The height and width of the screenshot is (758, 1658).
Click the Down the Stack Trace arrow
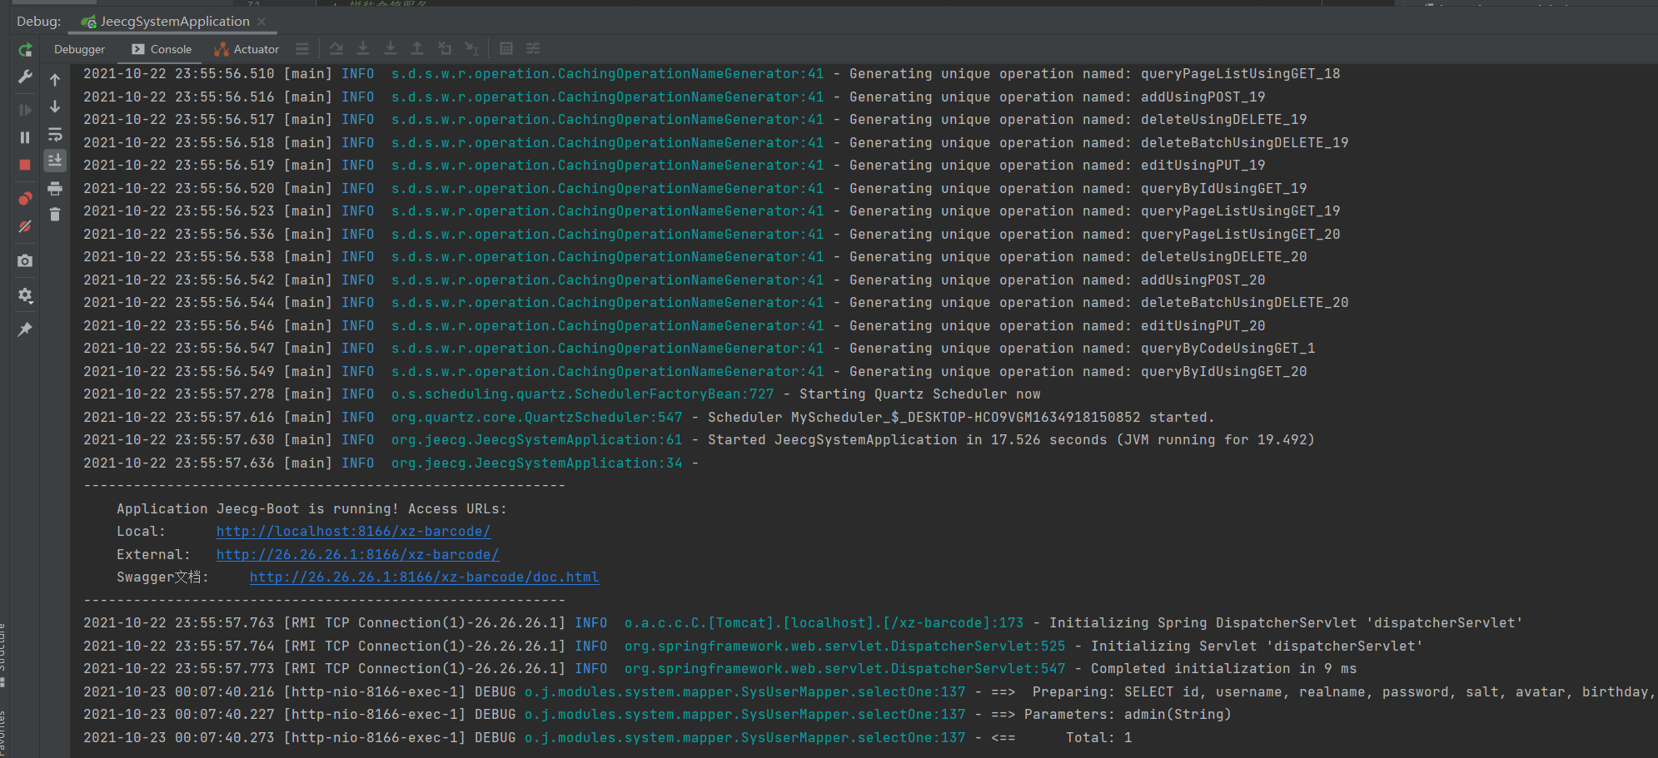tap(55, 107)
